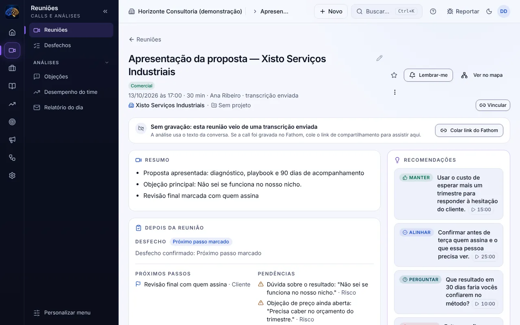This screenshot has width=520, height=325.
Task: Open the DD user avatar menu
Action: (504, 11)
